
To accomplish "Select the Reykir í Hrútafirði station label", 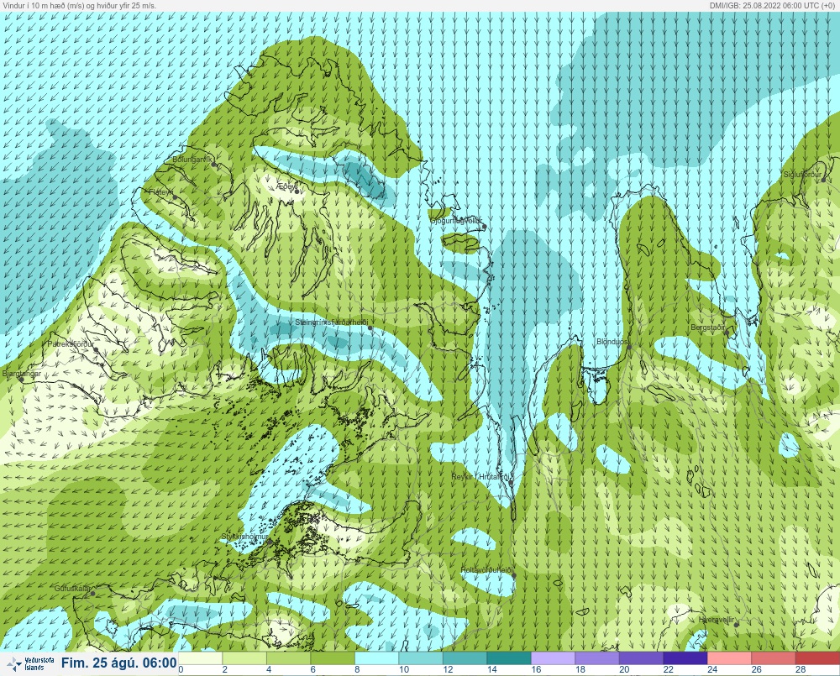I will tap(481, 477).
